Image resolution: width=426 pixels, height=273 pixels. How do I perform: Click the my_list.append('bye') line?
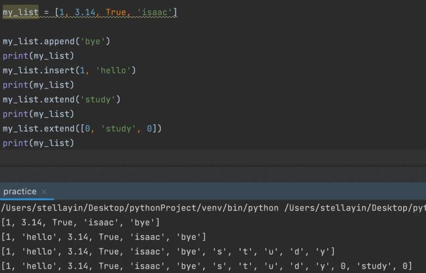point(56,41)
